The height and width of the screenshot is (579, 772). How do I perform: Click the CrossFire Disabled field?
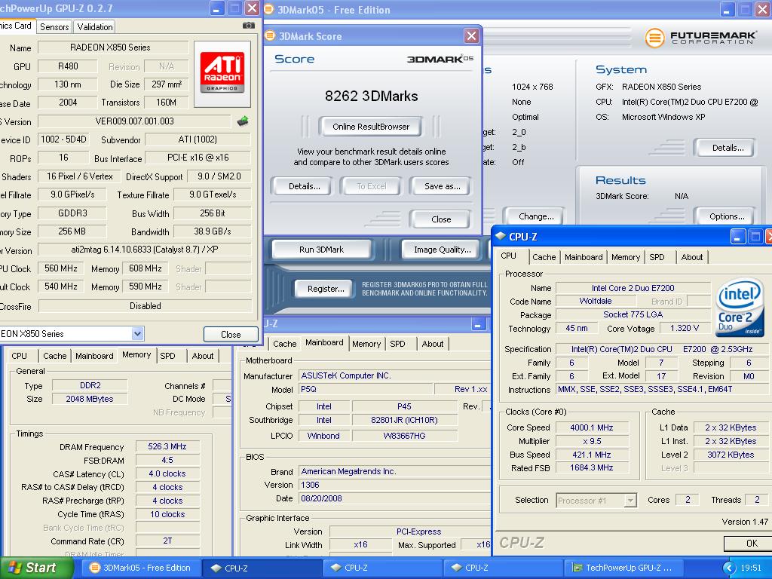[146, 306]
